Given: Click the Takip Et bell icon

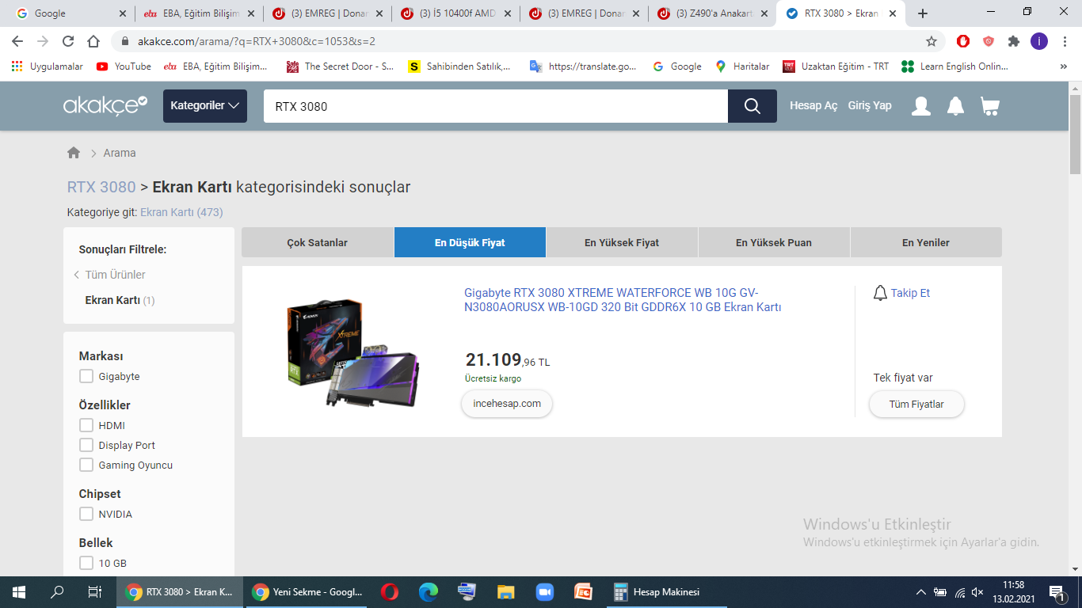Looking at the screenshot, I should 880,293.
